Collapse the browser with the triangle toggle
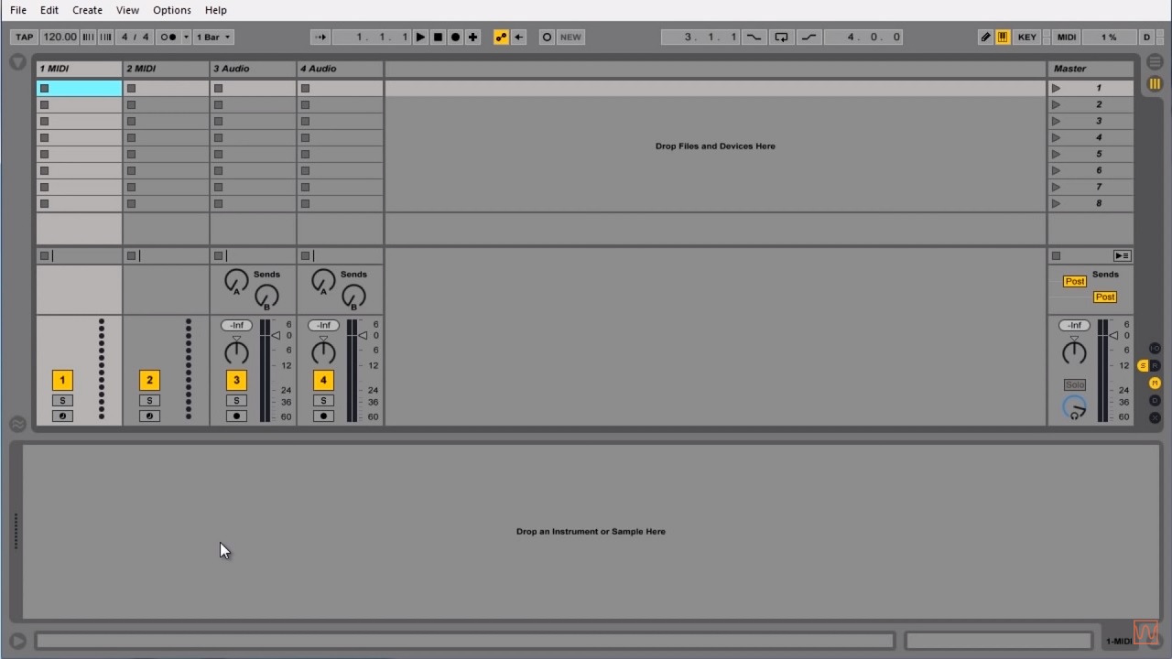1172x659 pixels. [x=17, y=62]
